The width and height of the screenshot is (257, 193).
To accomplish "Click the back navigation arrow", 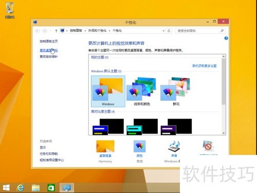I will point(38,31).
